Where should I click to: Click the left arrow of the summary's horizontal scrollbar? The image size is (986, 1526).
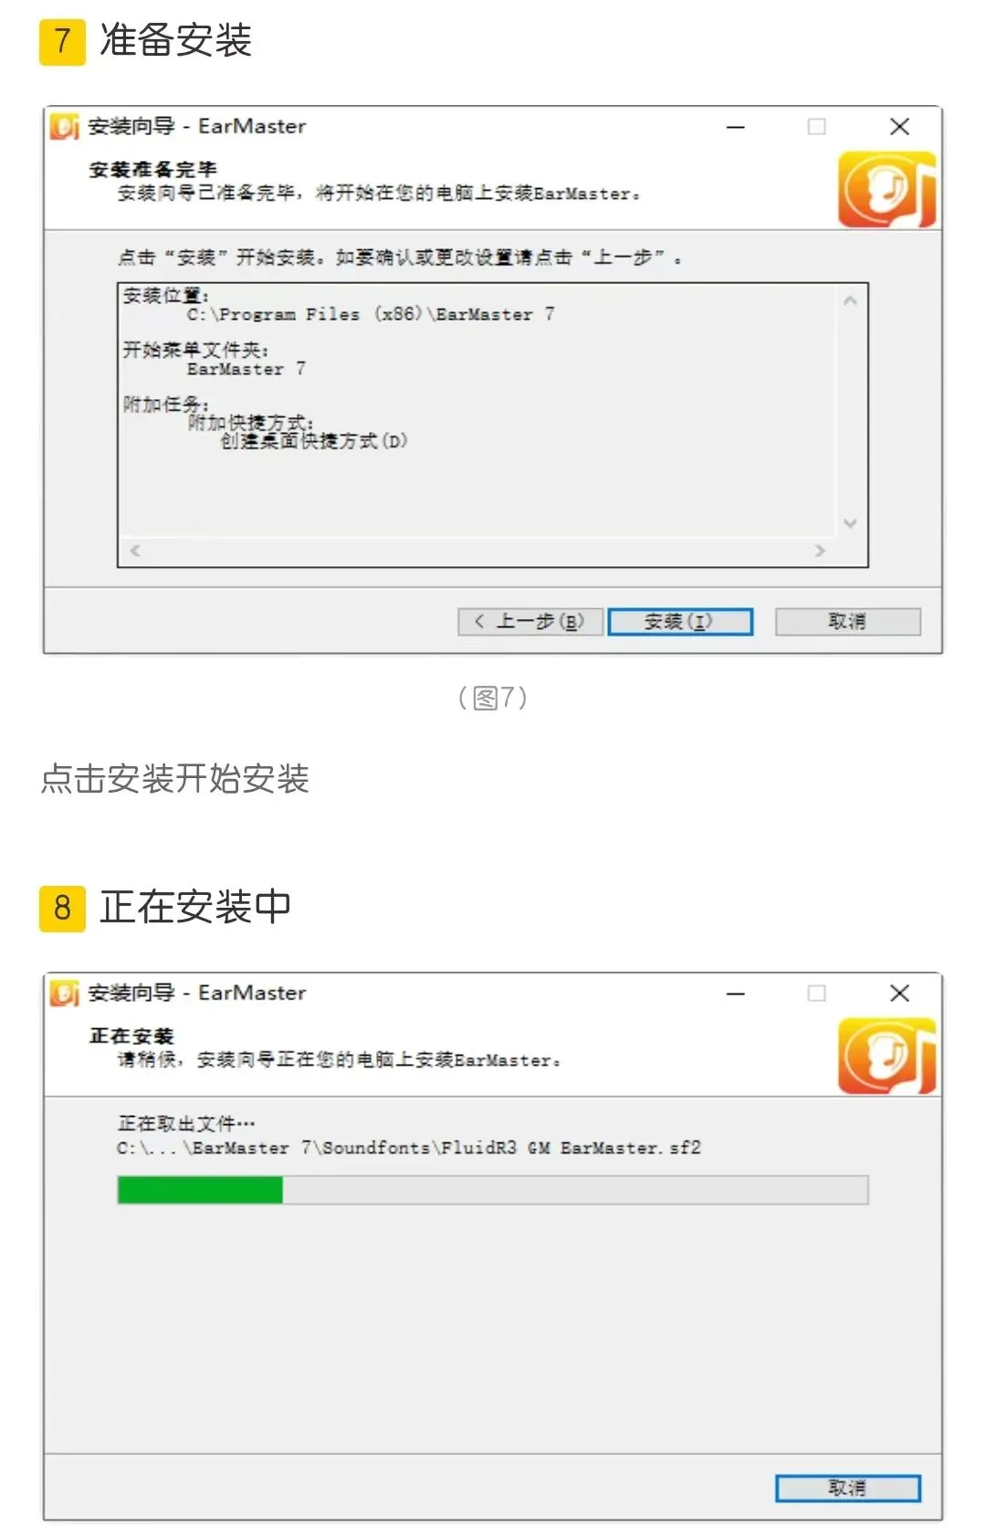135,551
